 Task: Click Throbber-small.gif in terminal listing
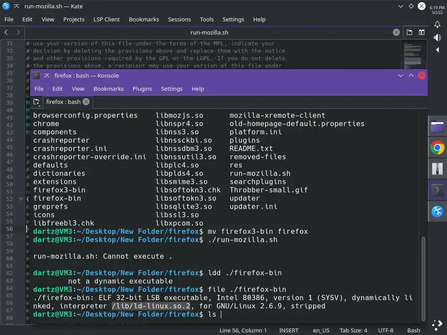click(268, 190)
